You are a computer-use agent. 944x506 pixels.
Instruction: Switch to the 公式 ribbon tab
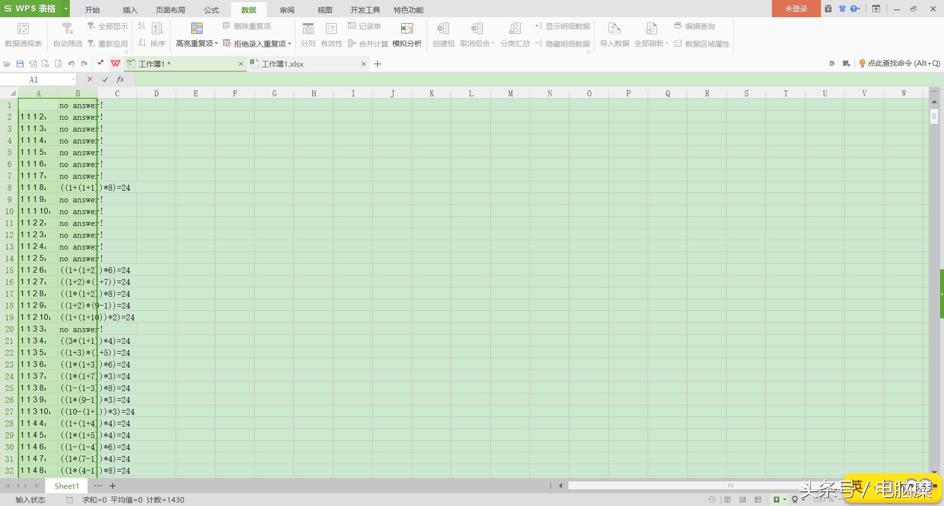click(211, 10)
